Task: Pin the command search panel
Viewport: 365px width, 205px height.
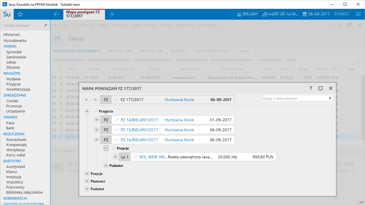Action: pos(45,25)
